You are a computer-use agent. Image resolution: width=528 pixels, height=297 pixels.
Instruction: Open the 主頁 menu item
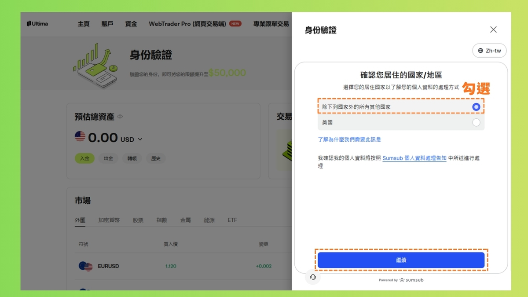point(84,24)
